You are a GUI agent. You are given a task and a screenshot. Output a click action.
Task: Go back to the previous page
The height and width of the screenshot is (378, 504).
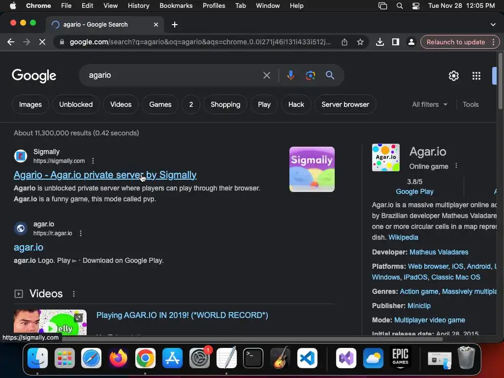tap(11, 42)
